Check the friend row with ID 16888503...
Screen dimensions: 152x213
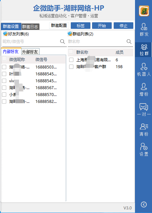point(4,67)
